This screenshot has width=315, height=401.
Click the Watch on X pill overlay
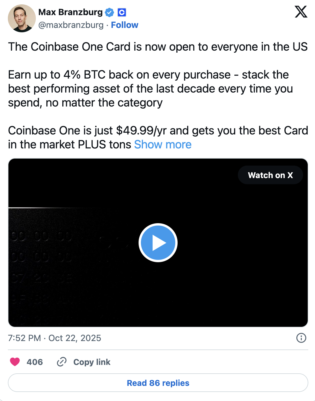[x=270, y=175]
